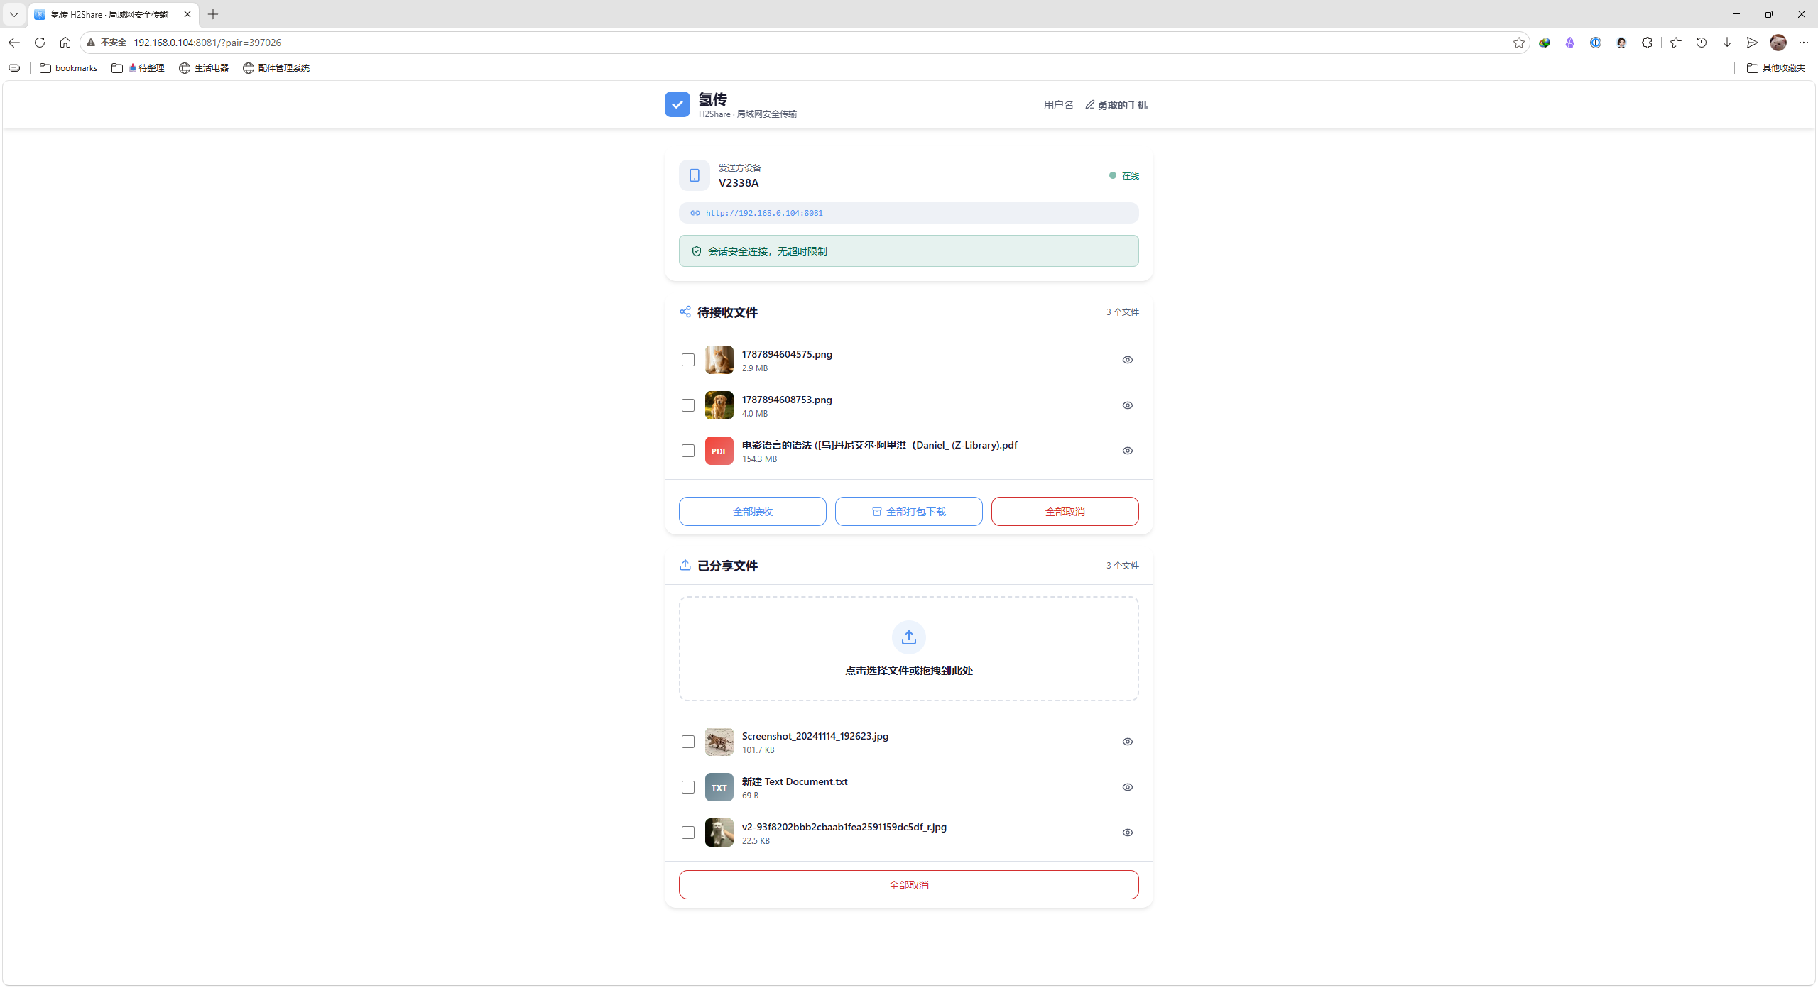Image resolution: width=1818 pixels, height=988 pixels.
Task: Click the eye icon for 新建 Text Document.txt
Action: [x=1127, y=787]
